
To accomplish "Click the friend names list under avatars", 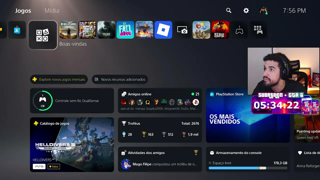I will click(x=159, y=108).
